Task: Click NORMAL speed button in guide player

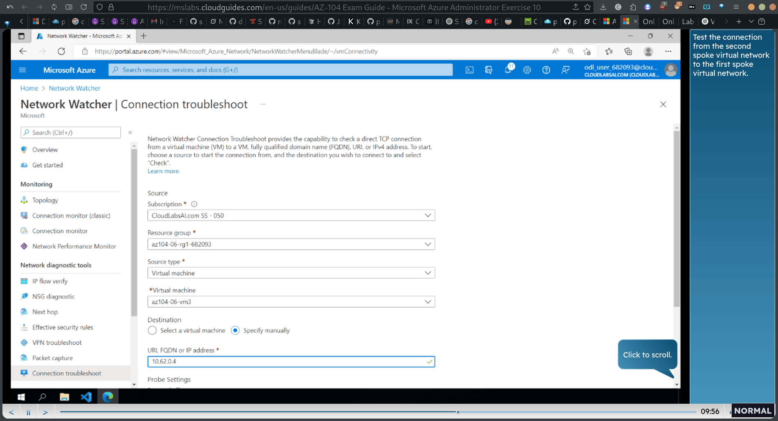Action: pyautogui.click(x=753, y=411)
